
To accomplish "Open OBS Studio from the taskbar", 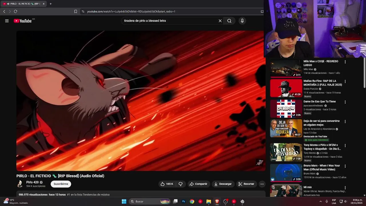I will coord(226,201).
